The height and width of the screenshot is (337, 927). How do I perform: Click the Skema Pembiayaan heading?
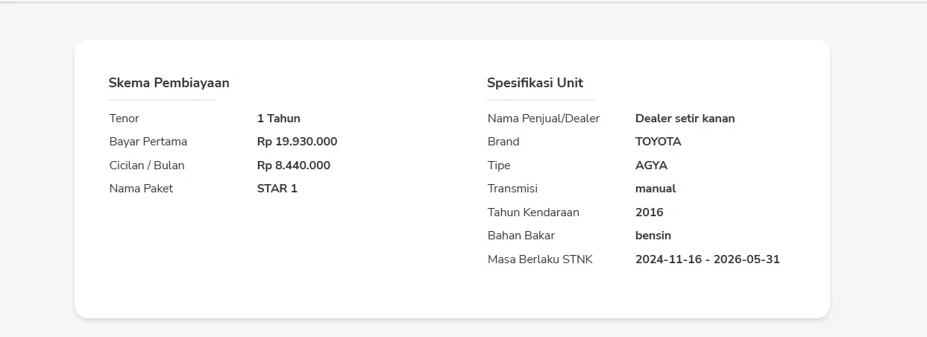coord(169,83)
